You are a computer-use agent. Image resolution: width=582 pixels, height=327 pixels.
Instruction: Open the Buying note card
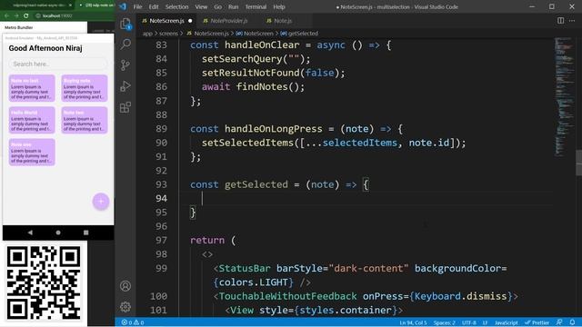[85, 88]
